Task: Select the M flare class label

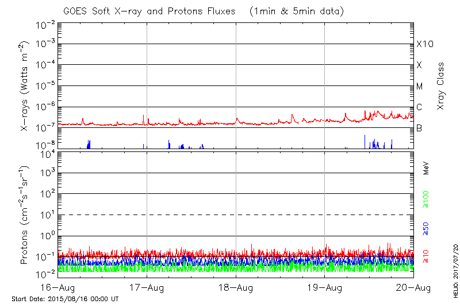Action: [420, 87]
